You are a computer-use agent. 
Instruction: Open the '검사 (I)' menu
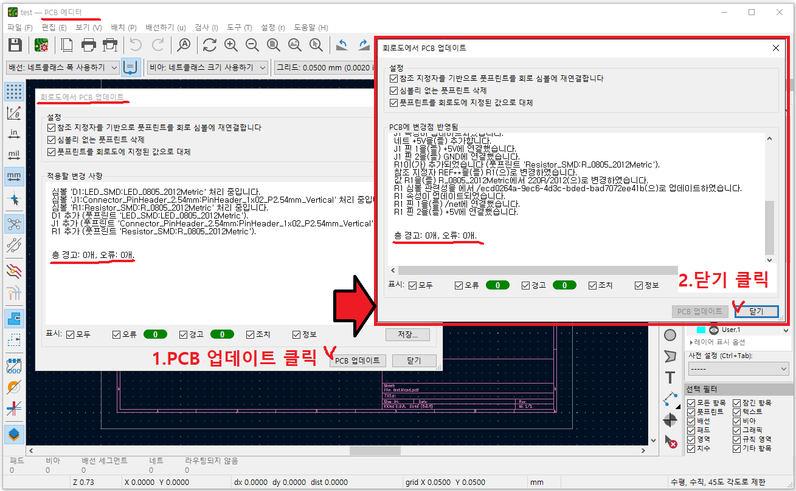point(206,27)
